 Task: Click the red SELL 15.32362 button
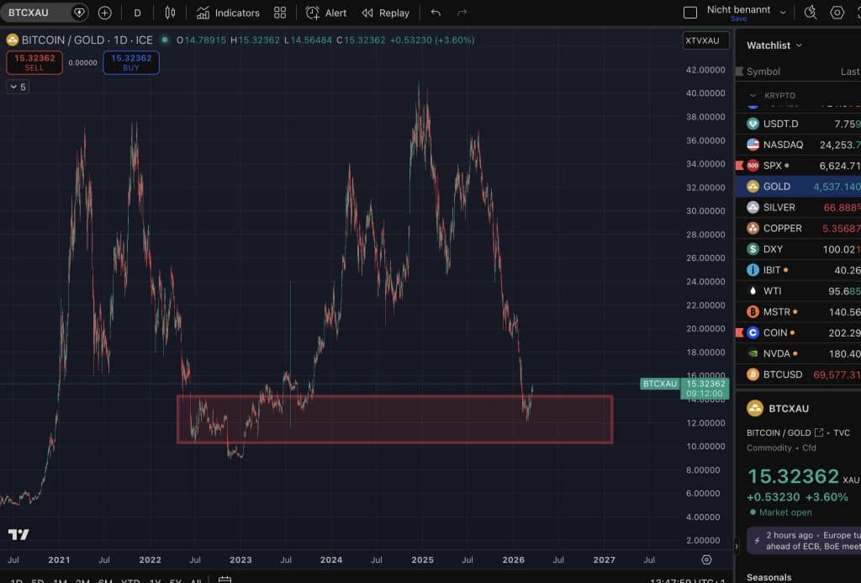click(x=34, y=62)
